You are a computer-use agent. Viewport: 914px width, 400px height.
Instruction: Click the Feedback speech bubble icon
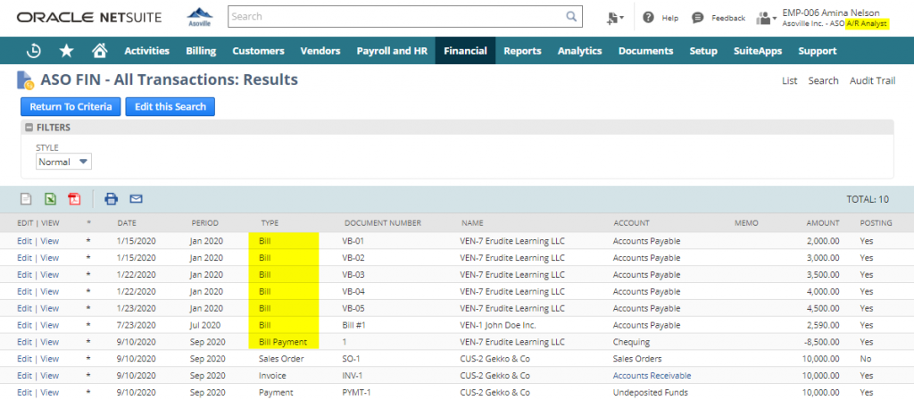(x=697, y=18)
